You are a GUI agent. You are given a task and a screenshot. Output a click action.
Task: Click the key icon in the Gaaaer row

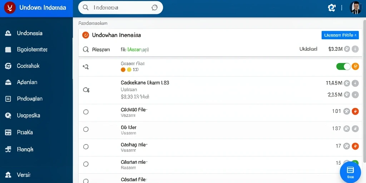click(86, 67)
